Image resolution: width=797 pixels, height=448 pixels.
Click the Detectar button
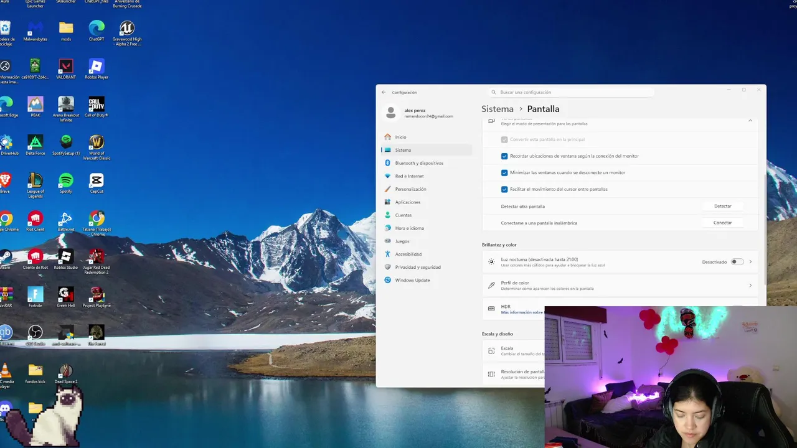click(722, 206)
